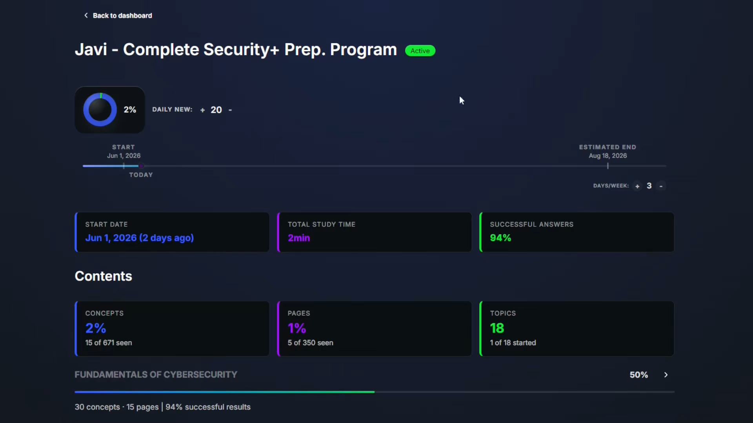This screenshot has height=423, width=753.
Task: Expand Fundamentals of Cybersecurity chevron arrow
Action: tap(666, 375)
